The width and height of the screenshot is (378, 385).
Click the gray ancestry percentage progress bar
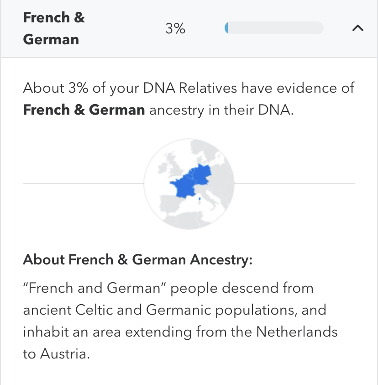[274, 28]
